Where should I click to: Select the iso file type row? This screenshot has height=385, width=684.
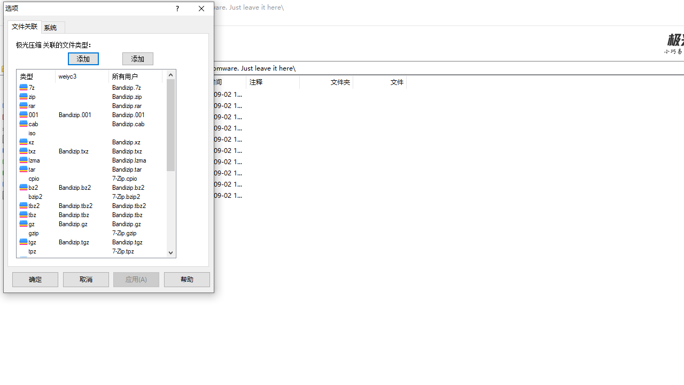(x=32, y=133)
